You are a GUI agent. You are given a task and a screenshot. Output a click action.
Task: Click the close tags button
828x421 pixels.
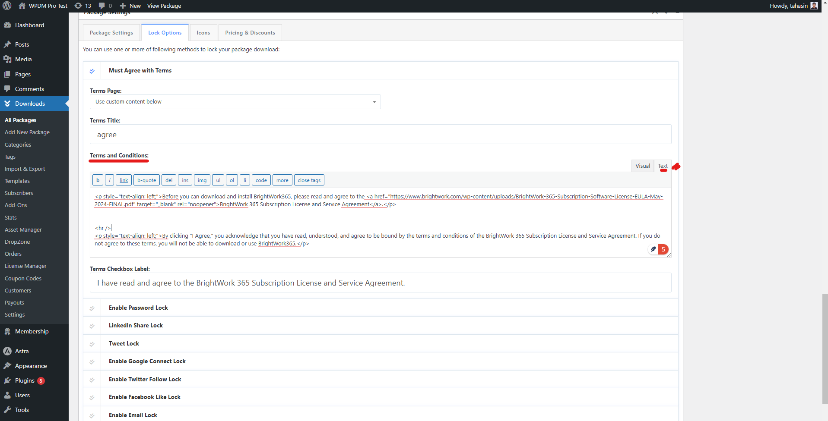coord(309,180)
